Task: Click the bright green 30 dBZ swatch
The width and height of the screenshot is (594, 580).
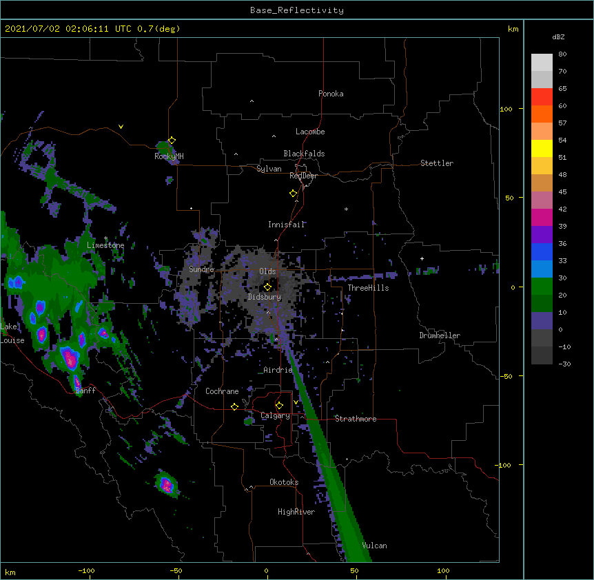Action: [x=542, y=287]
